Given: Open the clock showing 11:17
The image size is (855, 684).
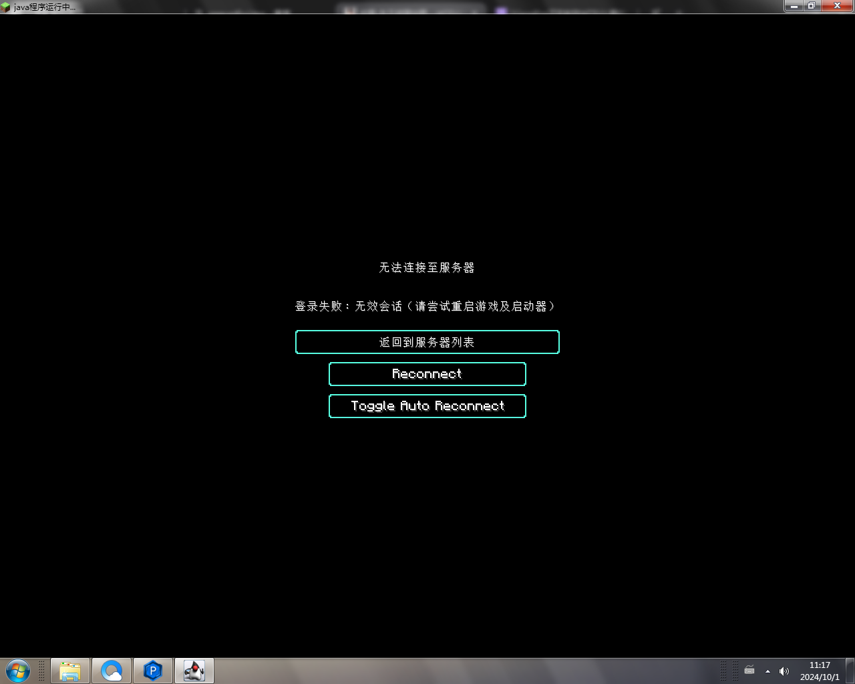Looking at the screenshot, I should point(820,671).
